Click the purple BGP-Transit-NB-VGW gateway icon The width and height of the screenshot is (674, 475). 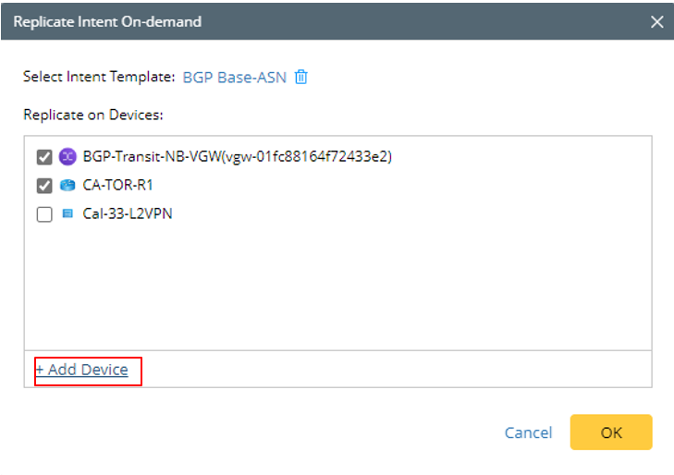pos(67,157)
